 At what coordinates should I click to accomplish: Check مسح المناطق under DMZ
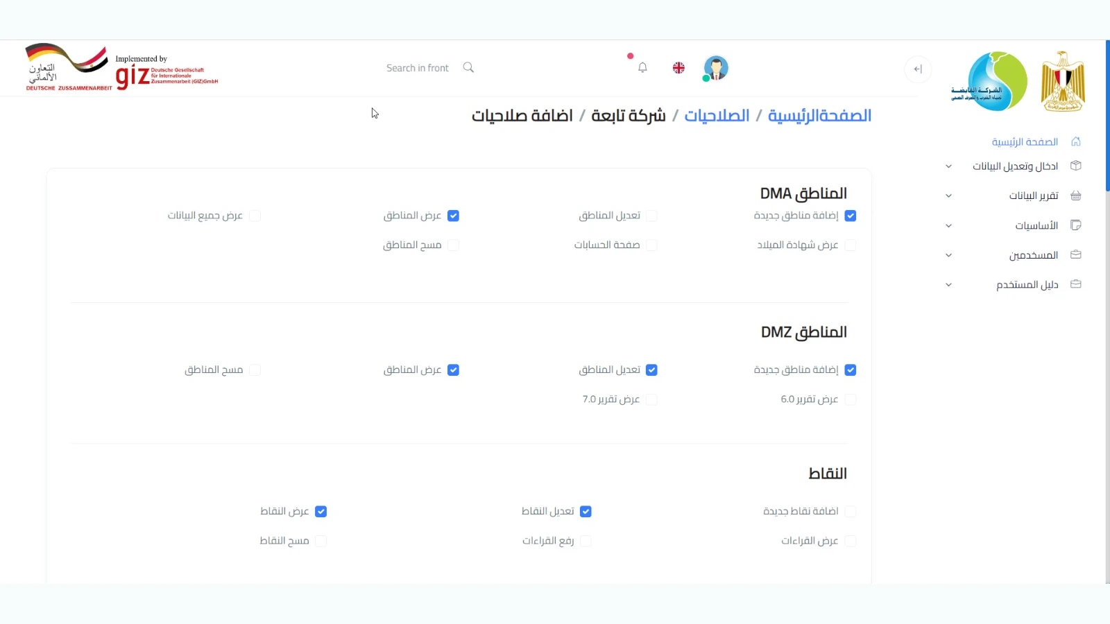tap(255, 370)
